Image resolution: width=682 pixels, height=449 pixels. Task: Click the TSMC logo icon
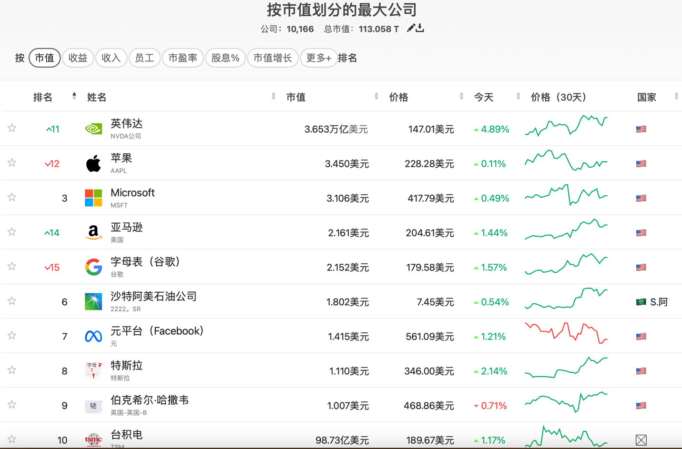(x=93, y=439)
